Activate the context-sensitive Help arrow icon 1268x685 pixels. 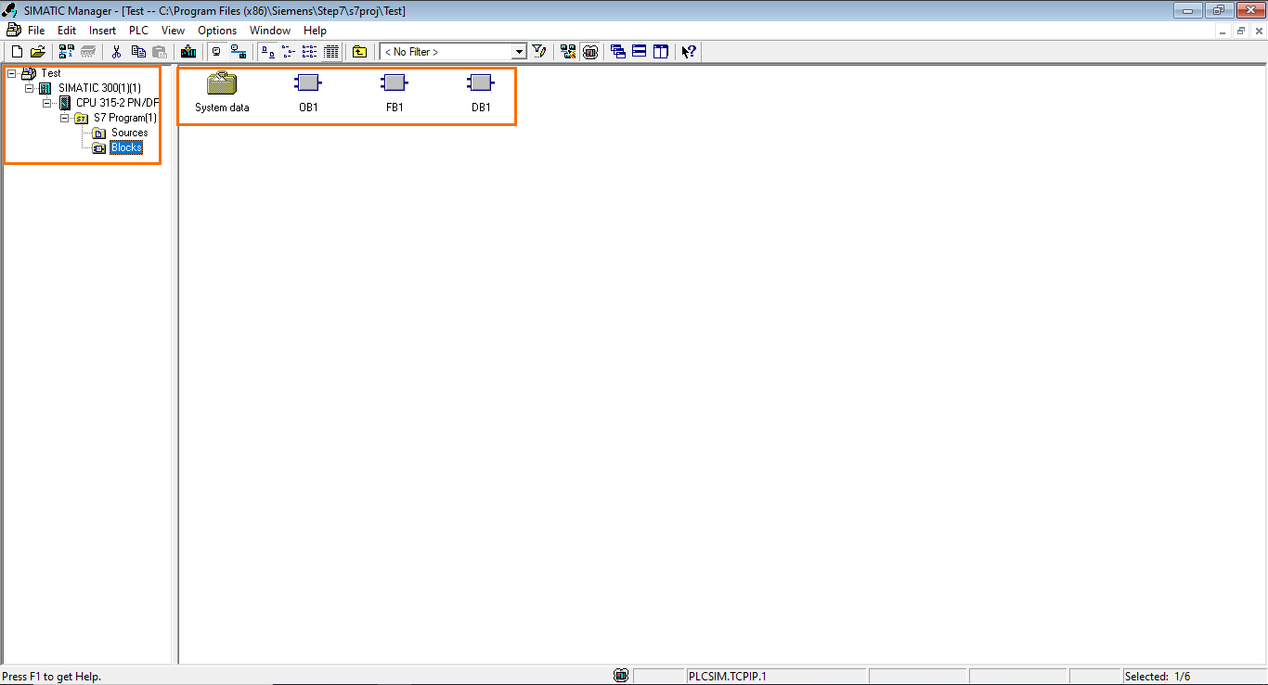click(x=688, y=51)
